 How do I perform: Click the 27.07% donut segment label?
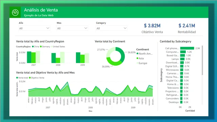pos(101,50)
